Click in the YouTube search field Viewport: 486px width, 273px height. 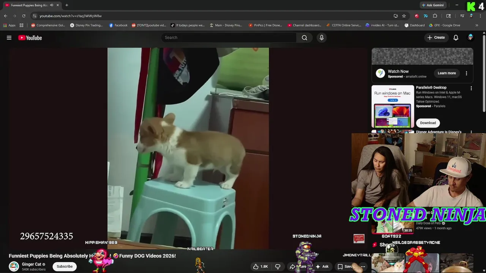[x=229, y=38]
